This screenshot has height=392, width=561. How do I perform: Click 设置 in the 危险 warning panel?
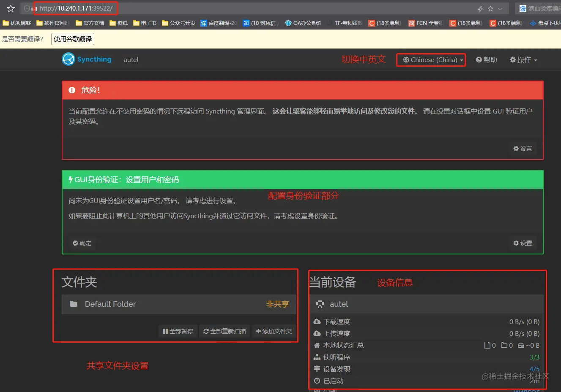click(x=523, y=149)
